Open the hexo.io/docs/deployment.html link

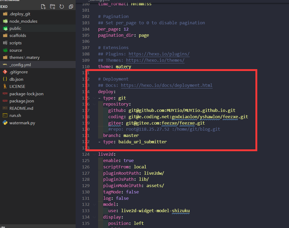click(167, 85)
